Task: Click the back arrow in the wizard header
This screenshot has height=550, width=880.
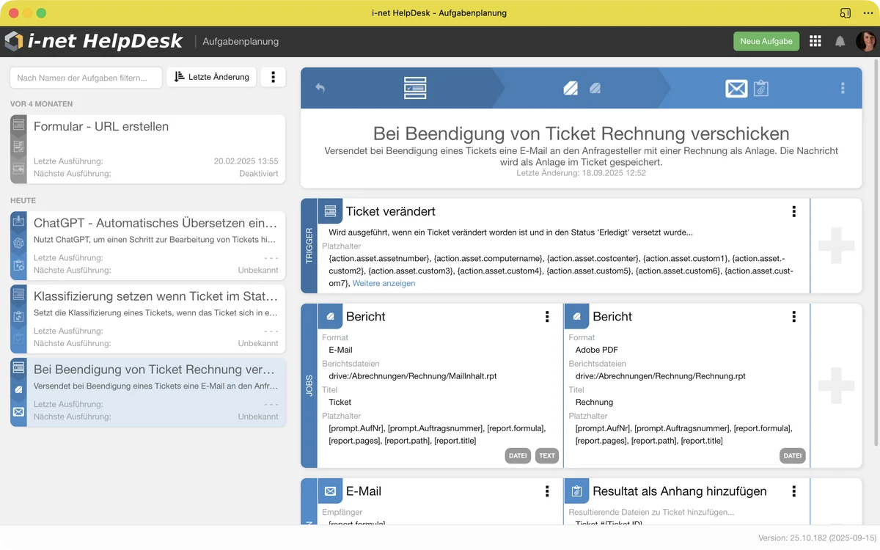Action: tap(320, 88)
